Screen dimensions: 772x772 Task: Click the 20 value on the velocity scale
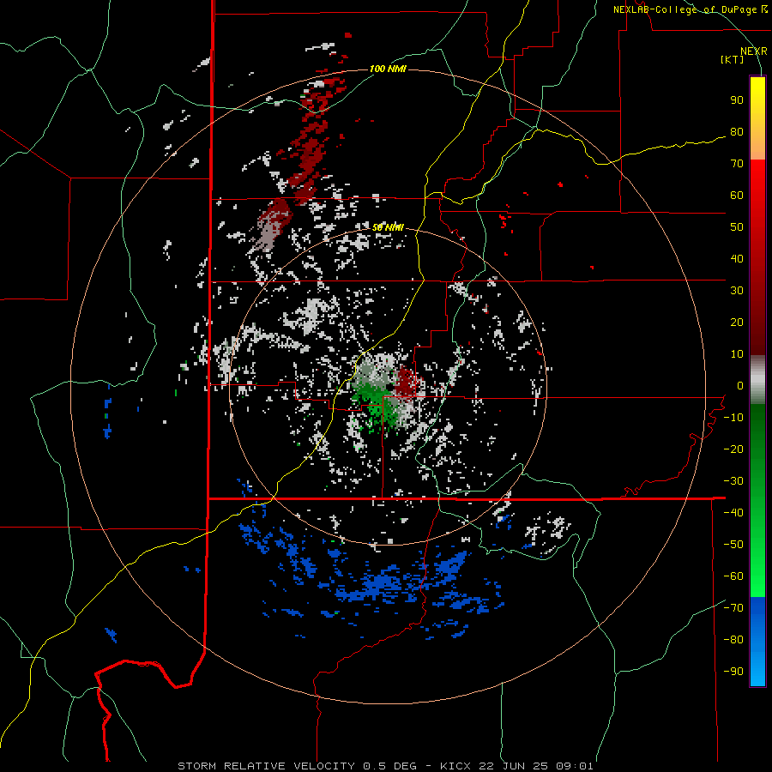(x=737, y=323)
